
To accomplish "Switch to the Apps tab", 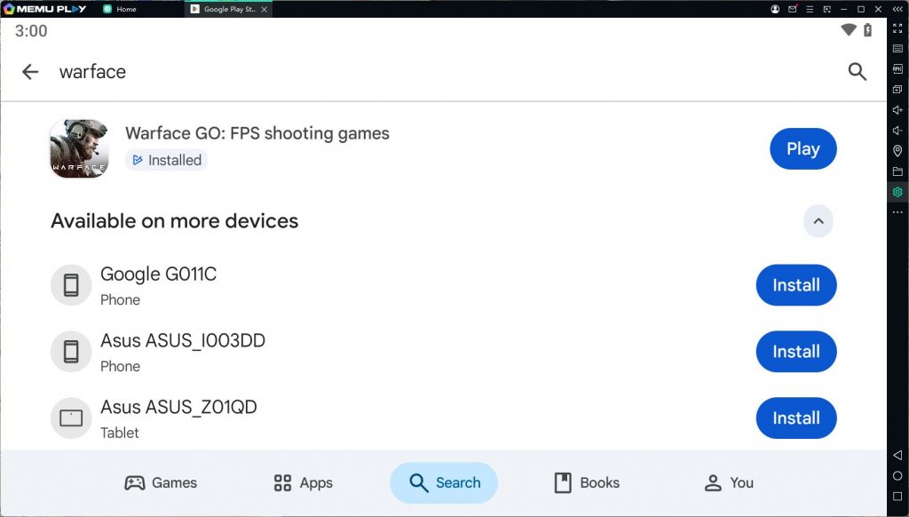I will (x=303, y=482).
